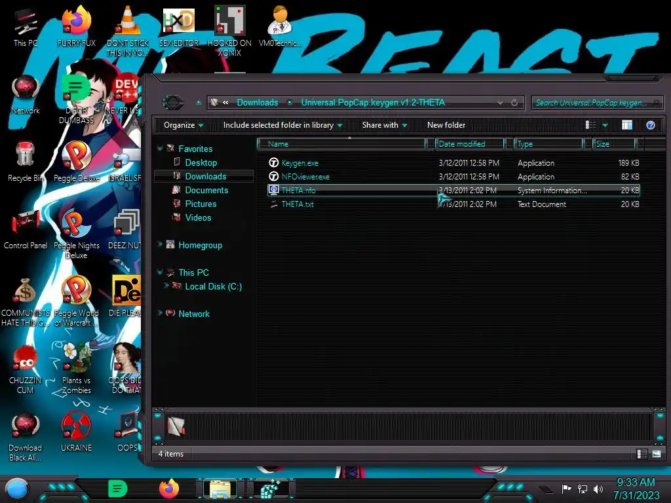Open Include selected folder in library dropdown
The width and height of the screenshot is (671, 503).
(x=282, y=125)
